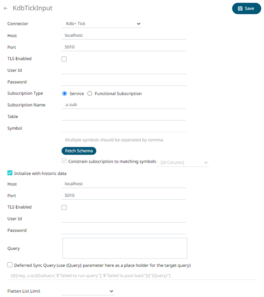Screen dimensions: 264x297
Task: Click the back arrow beside KdbTickInput
Action: pos(6,8)
